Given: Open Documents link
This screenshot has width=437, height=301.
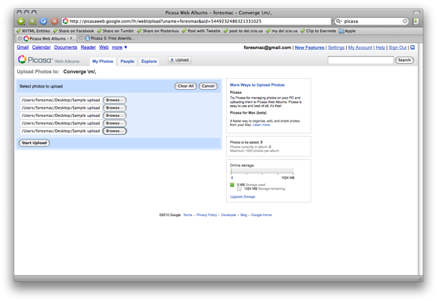Looking at the screenshot, I should 66,47.
